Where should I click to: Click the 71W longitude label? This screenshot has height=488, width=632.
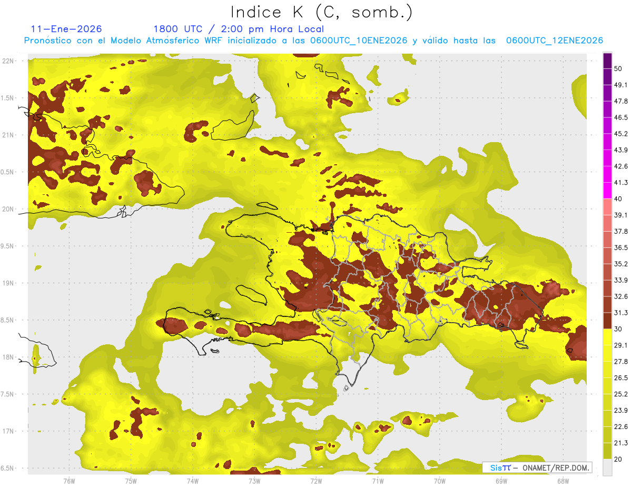(x=378, y=481)
